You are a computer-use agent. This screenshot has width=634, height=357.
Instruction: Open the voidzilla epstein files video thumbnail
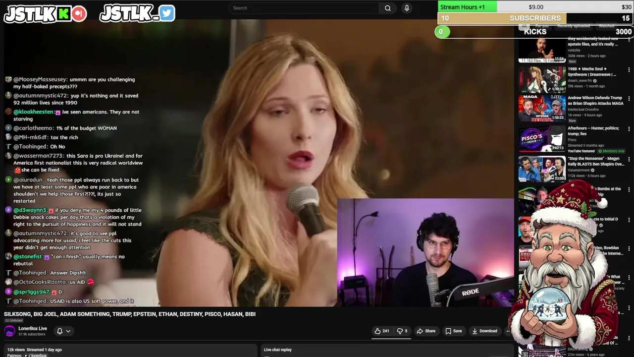(542, 50)
